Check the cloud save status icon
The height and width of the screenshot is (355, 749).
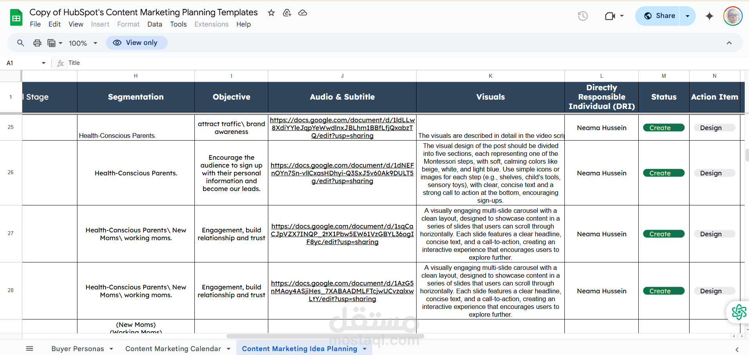click(x=303, y=13)
